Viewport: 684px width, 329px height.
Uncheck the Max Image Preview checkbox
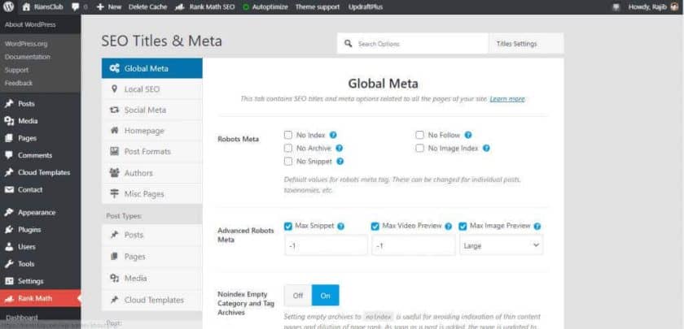463,227
